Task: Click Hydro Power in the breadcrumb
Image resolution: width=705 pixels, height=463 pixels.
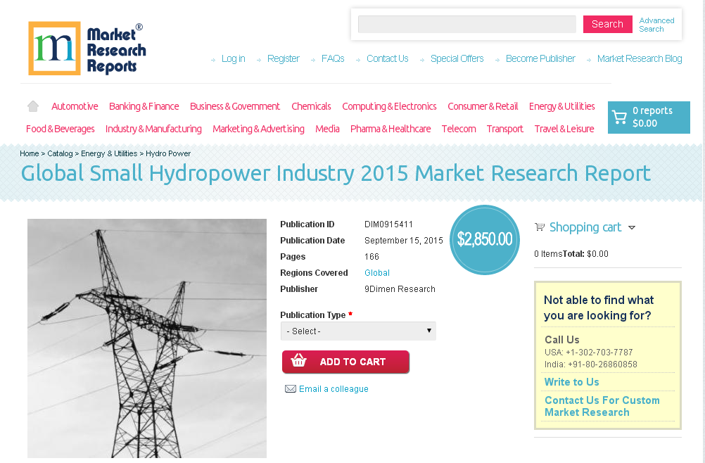Action: 168,153
